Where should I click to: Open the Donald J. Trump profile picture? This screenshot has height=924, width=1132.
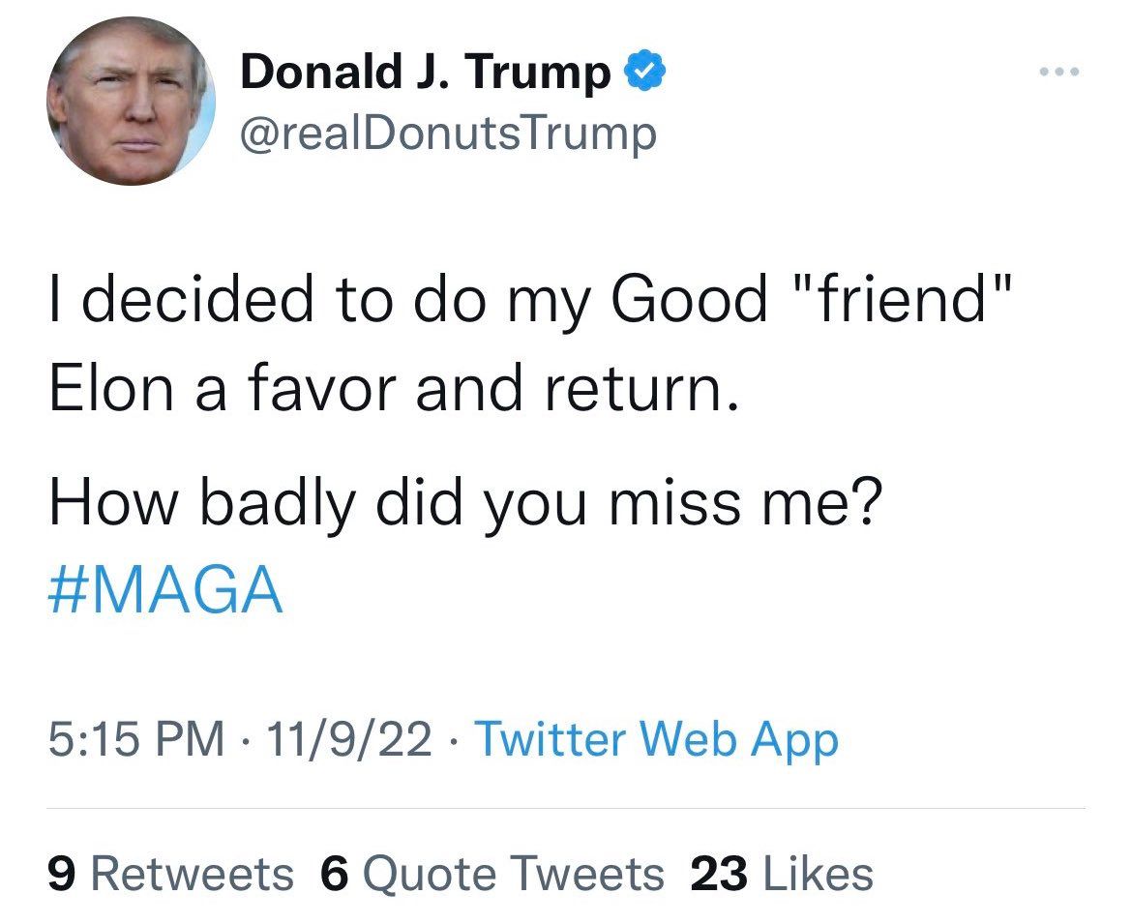tap(131, 101)
